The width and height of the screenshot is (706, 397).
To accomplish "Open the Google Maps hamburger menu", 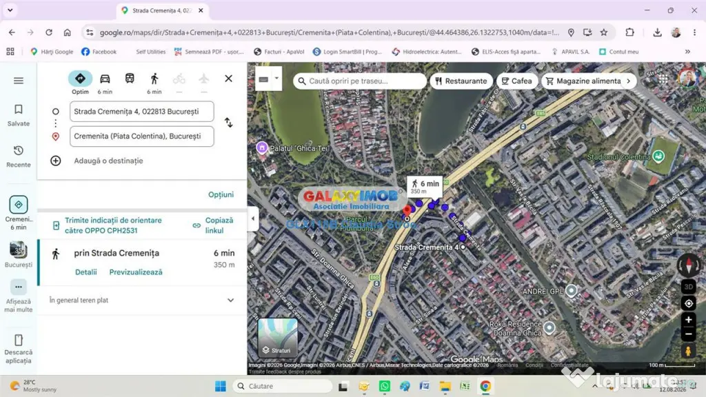I will point(19,81).
